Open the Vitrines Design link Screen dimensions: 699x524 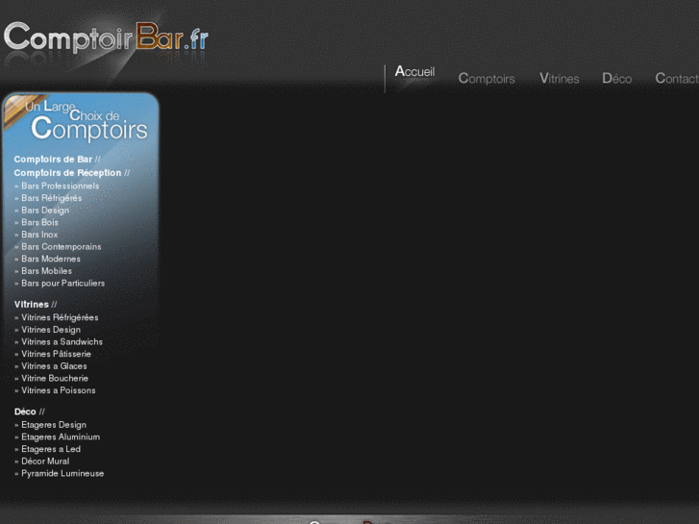pyautogui.click(x=51, y=330)
